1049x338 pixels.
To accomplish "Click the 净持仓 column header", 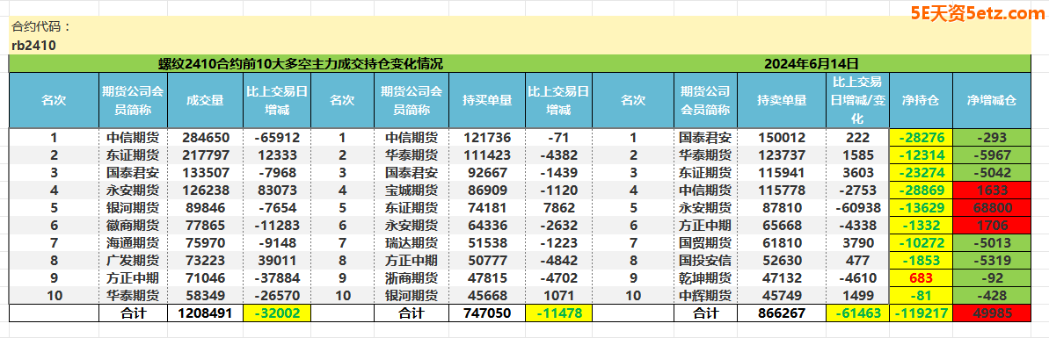I will click(921, 100).
